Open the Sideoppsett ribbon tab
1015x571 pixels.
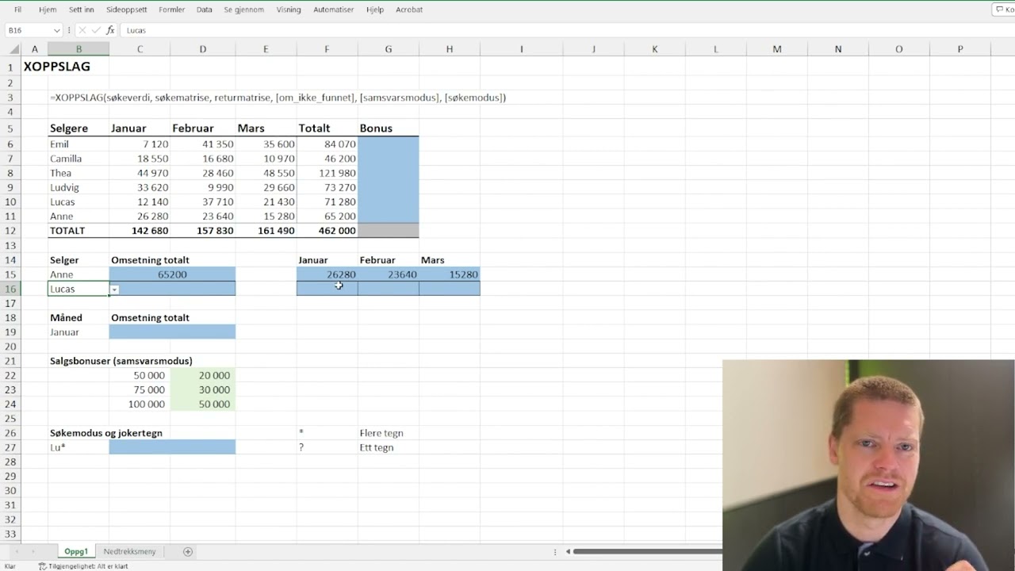(x=127, y=10)
